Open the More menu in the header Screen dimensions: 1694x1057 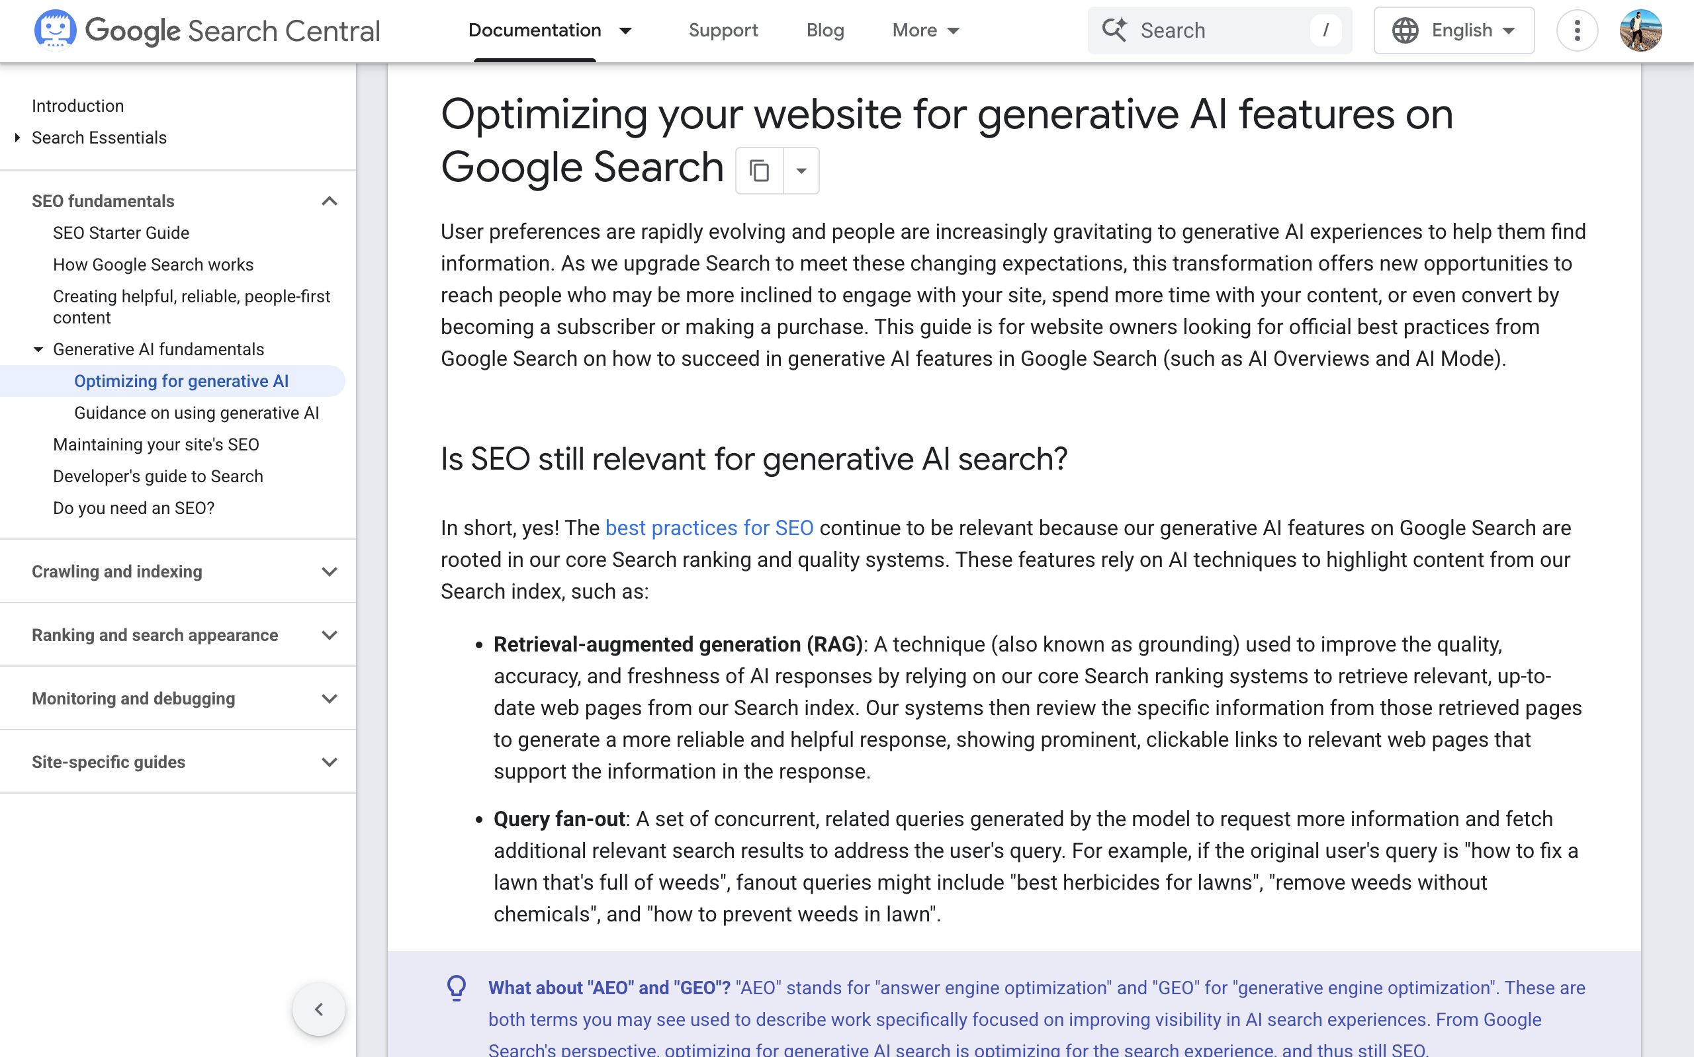click(x=926, y=30)
